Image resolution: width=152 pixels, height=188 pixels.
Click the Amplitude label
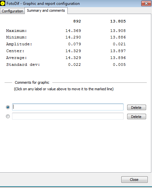[19, 44]
